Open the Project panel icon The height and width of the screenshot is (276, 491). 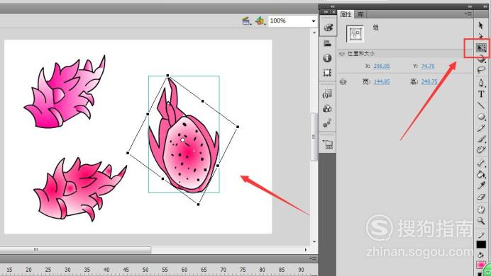coord(328,144)
